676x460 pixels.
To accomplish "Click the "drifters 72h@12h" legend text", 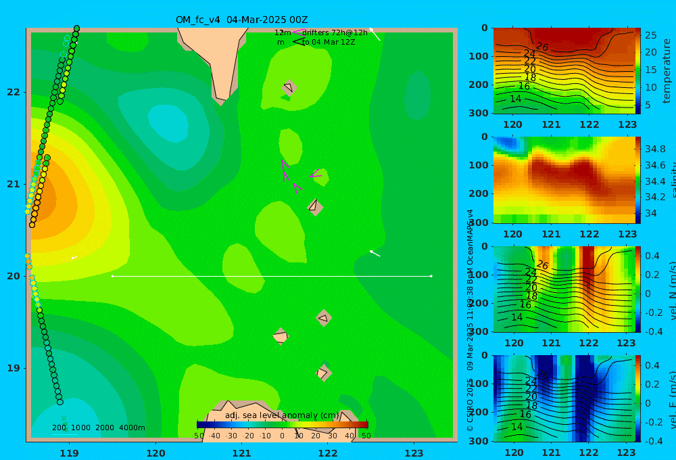I will pyautogui.click(x=335, y=32).
